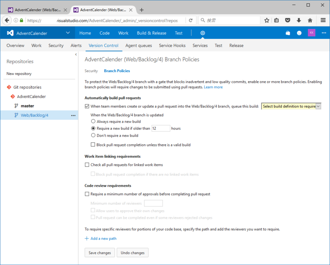This screenshot has height=265, width=330.
Task: Open the bookmarks list icon
Action: pos(276,21)
